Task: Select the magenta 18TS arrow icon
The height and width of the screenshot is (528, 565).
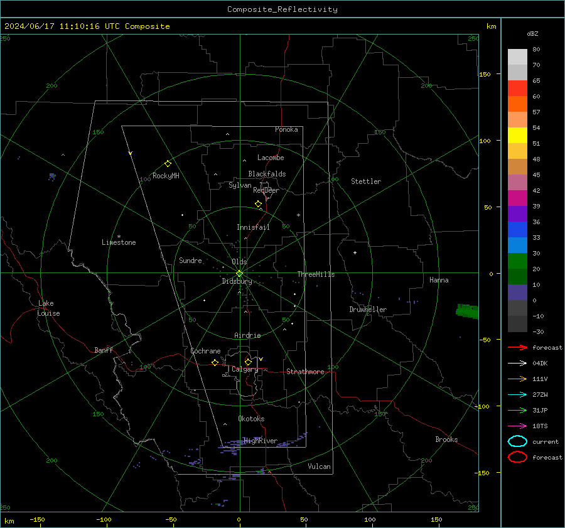Action: click(517, 426)
